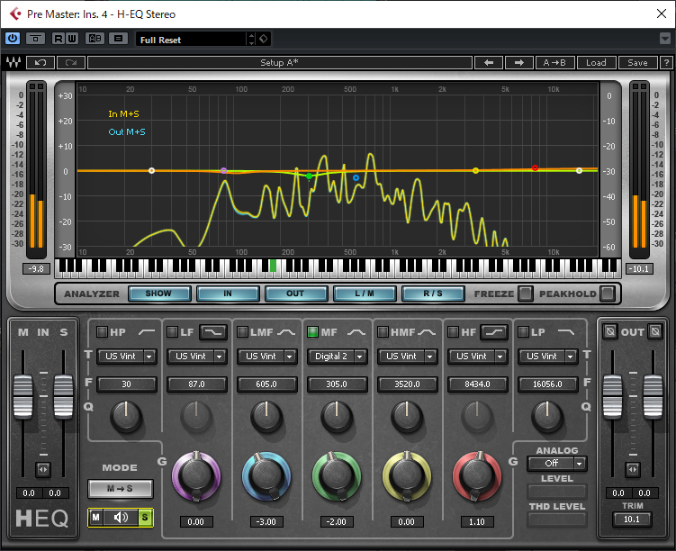Disable the MF band checkbox
This screenshot has width=676, height=551.
coord(312,332)
